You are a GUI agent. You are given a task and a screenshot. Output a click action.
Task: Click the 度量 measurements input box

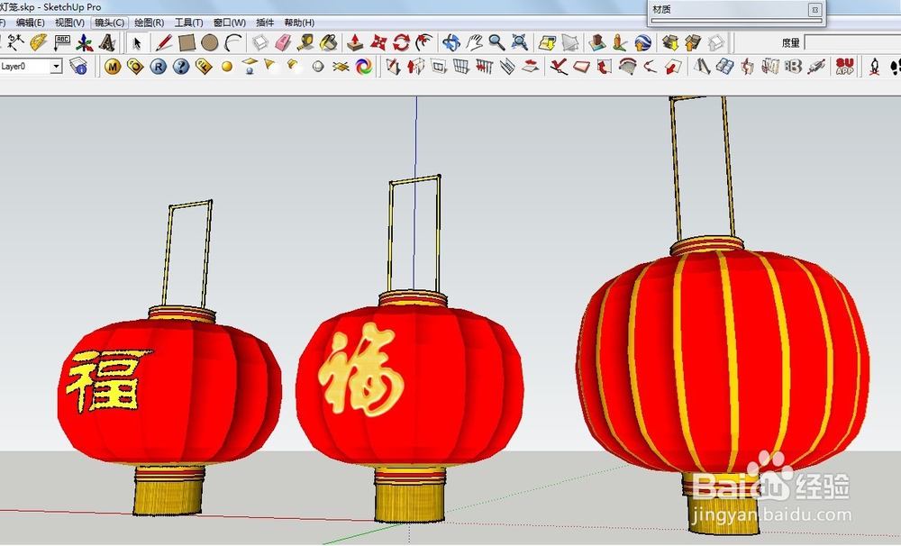click(852, 42)
